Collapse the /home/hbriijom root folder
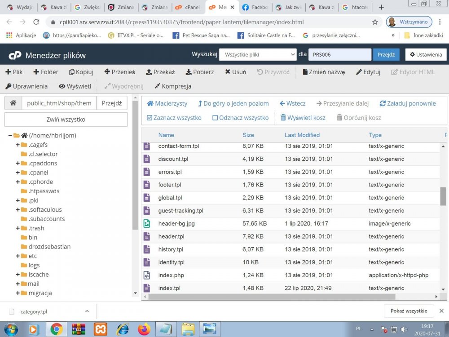 pyautogui.click(x=10, y=135)
